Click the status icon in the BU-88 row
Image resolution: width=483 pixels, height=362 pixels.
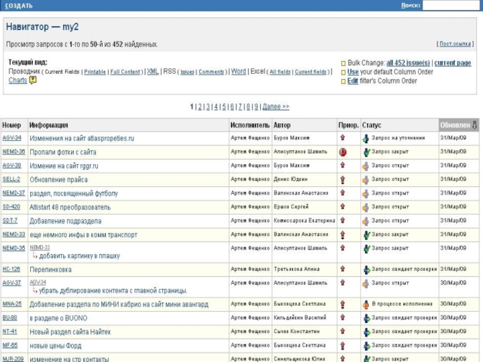coord(366,319)
